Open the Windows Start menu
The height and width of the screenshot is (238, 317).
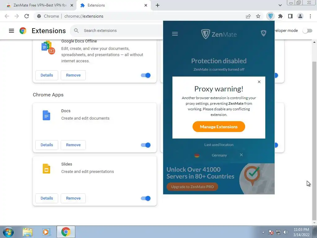pos(8,232)
